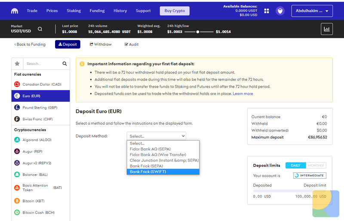Choose Fidor Bank AG (SEPA) option
The width and height of the screenshot is (344, 221).
coord(163,149)
